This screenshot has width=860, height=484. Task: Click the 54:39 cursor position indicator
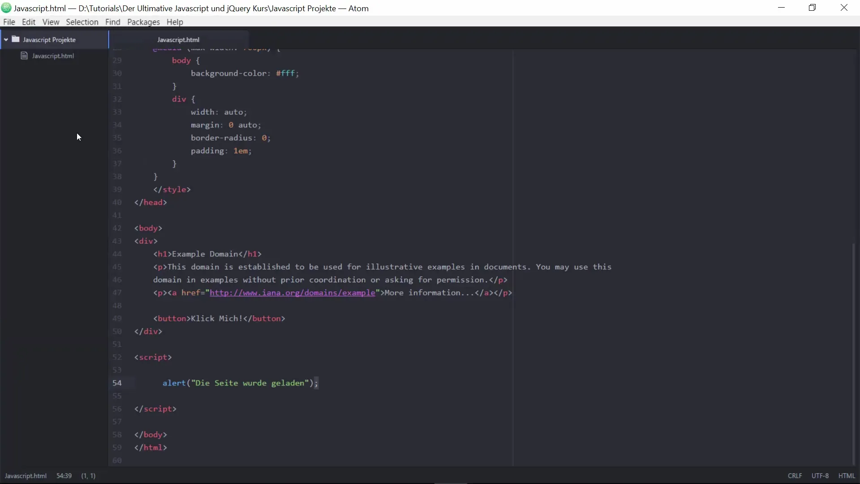coord(64,476)
